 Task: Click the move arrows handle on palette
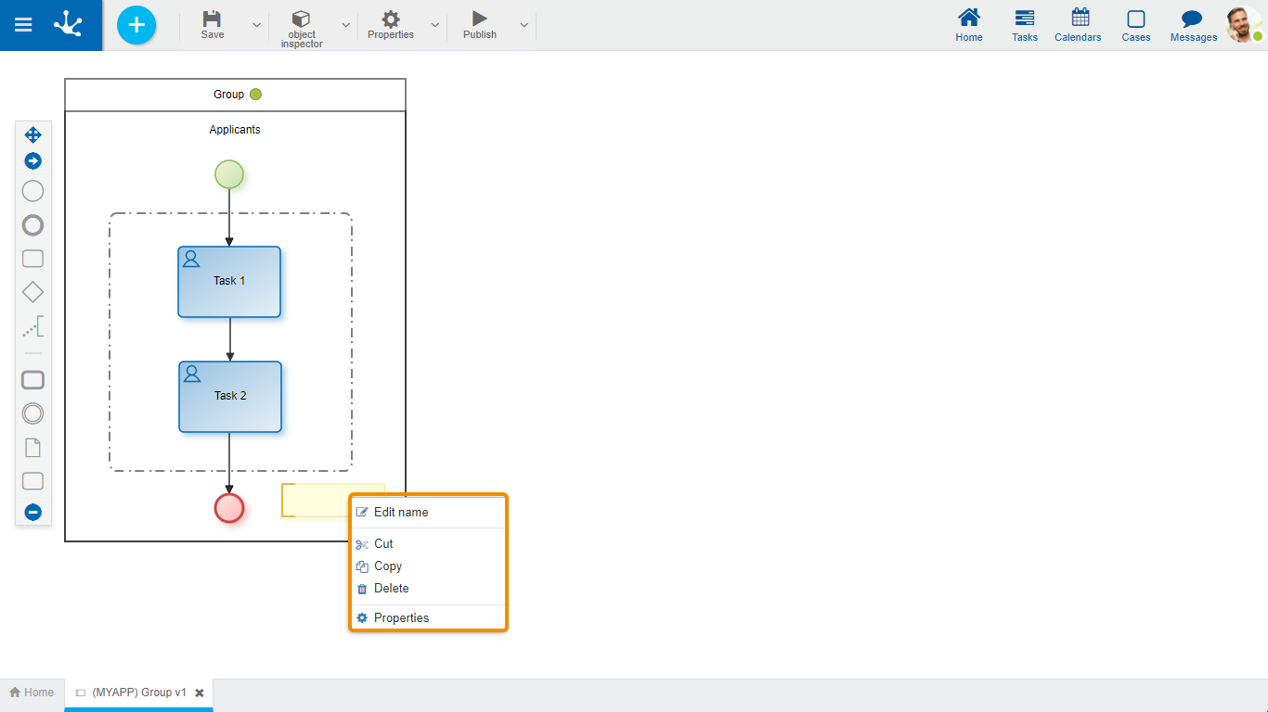coord(32,135)
